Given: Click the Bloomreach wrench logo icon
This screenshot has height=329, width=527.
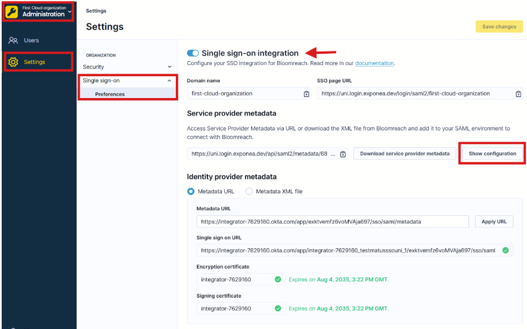Looking at the screenshot, I should pos(11,11).
